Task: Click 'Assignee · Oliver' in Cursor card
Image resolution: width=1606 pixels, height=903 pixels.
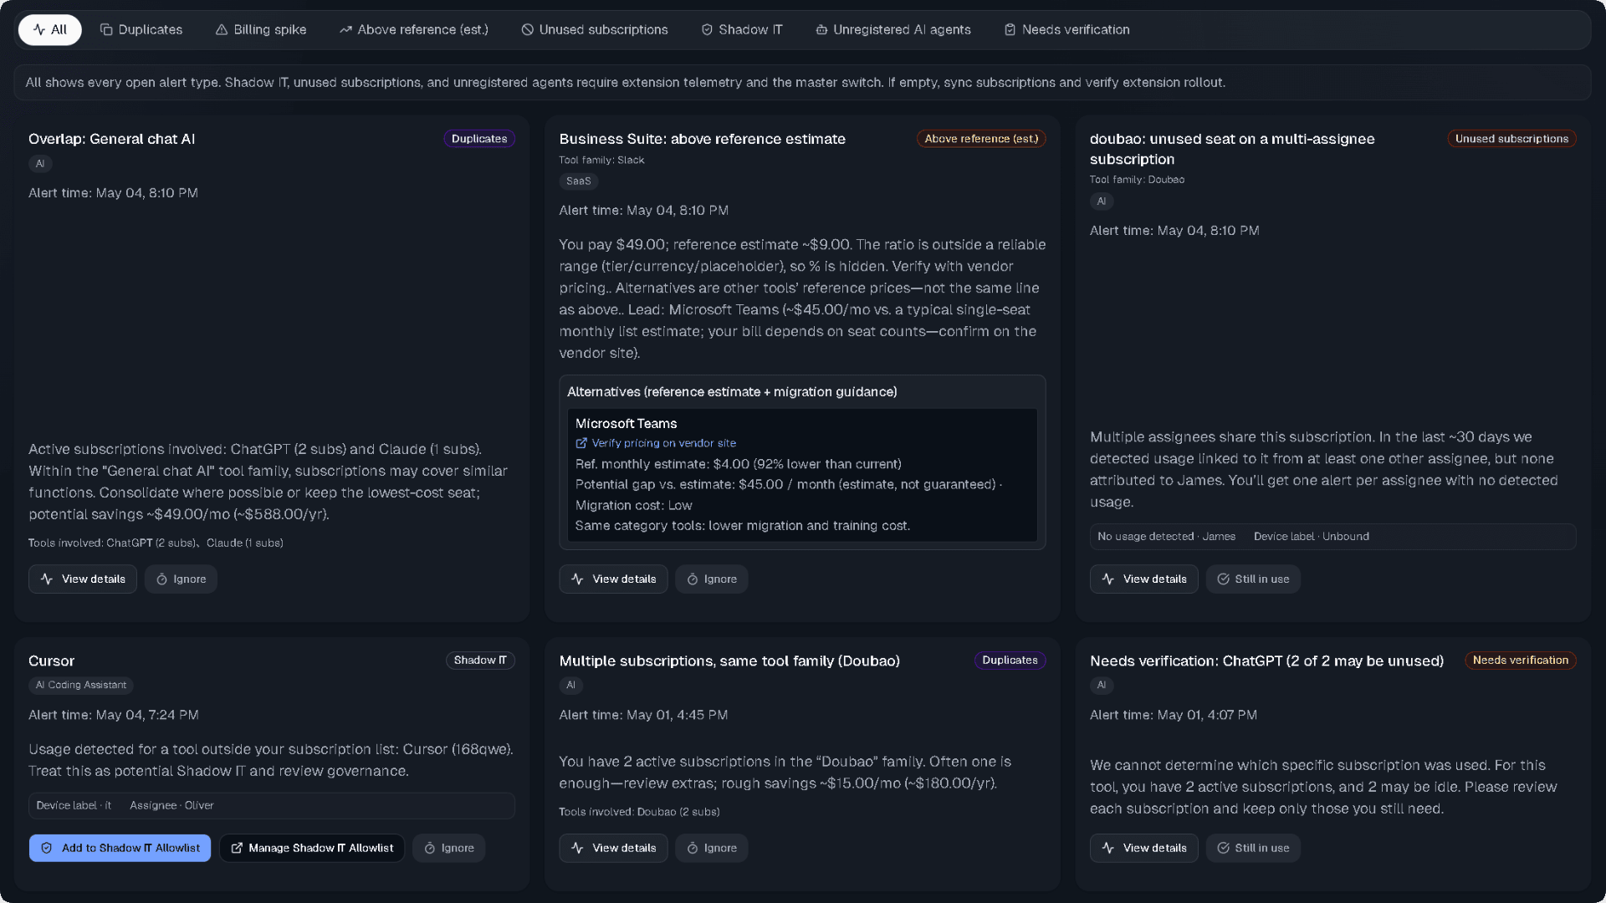Action: [x=171, y=806]
